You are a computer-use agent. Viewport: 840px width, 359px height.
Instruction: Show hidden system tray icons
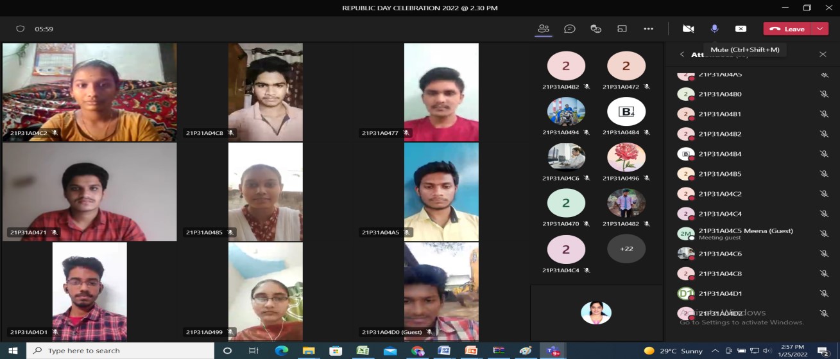click(716, 351)
